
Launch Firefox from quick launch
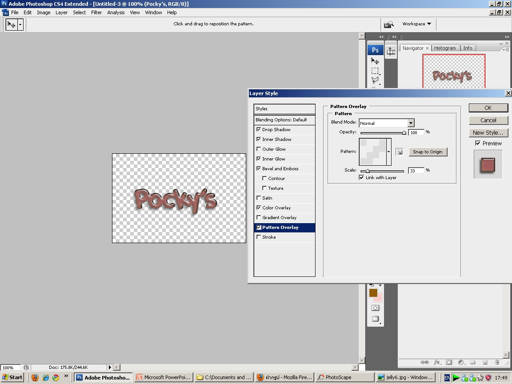[x=35, y=377]
